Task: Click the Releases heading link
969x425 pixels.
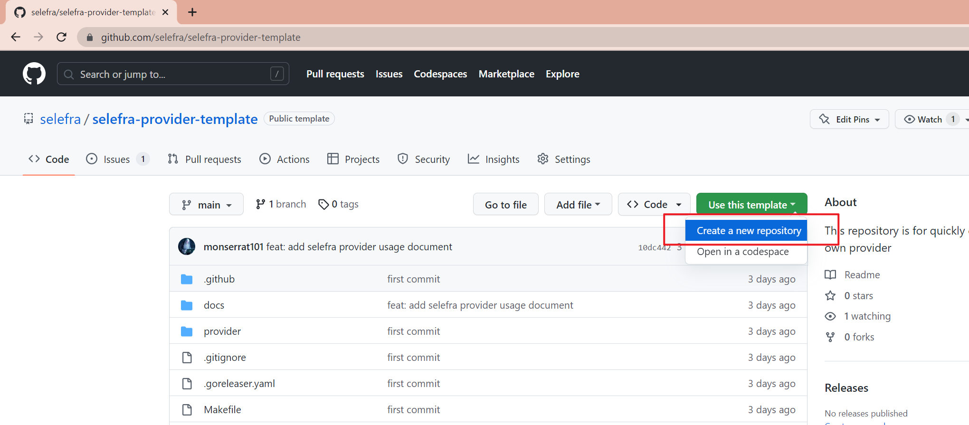Action: click(x=846, y=388)
